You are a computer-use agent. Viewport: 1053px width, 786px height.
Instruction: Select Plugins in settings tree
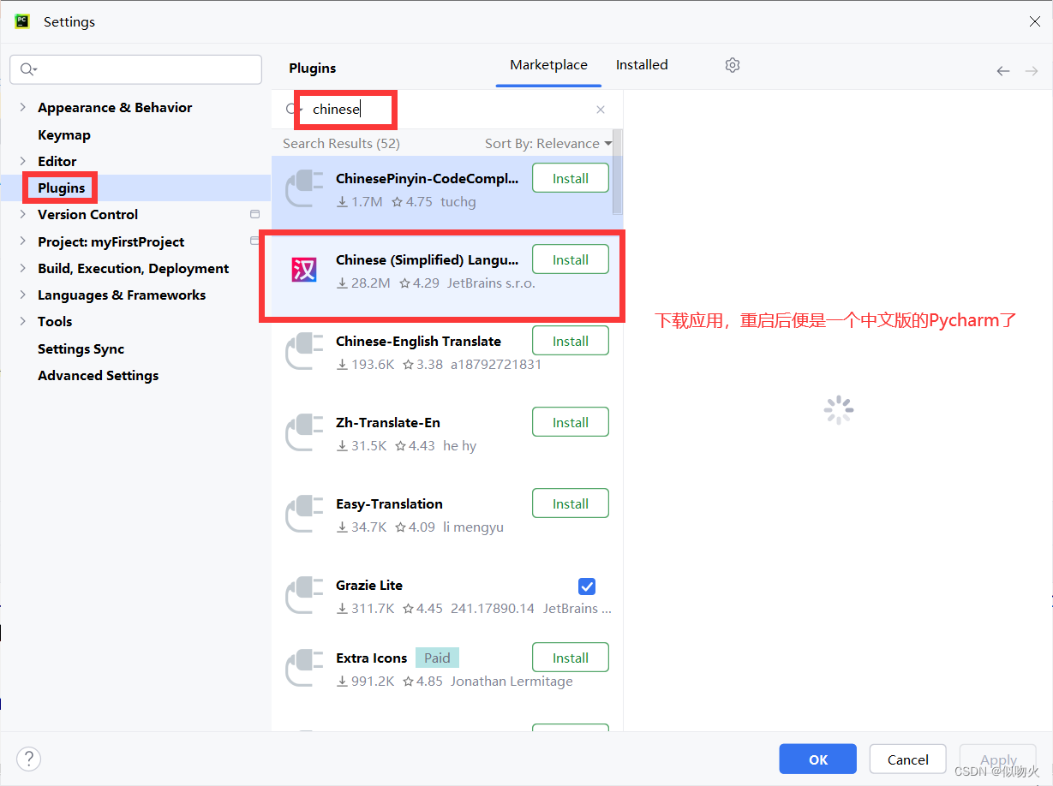coord(62,188)
